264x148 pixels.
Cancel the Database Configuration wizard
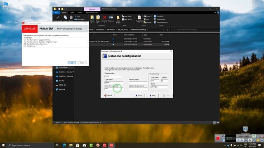tap(108, 95)
